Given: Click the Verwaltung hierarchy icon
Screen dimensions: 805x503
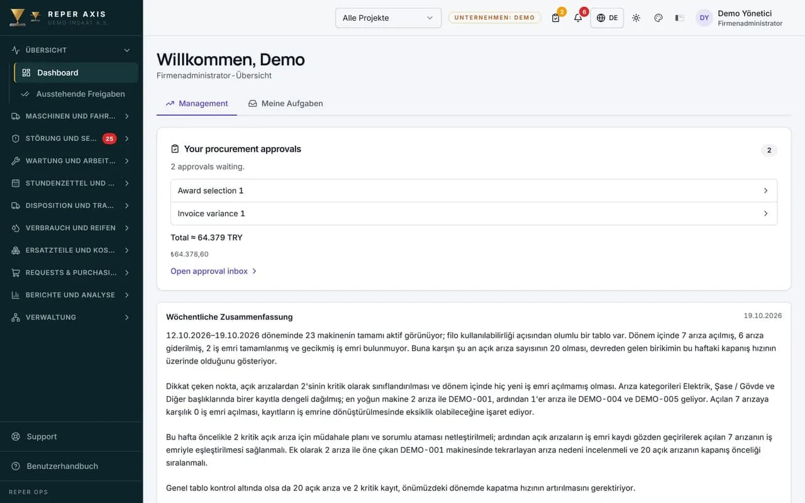Looking at the screenshot, I should [16, 318].
